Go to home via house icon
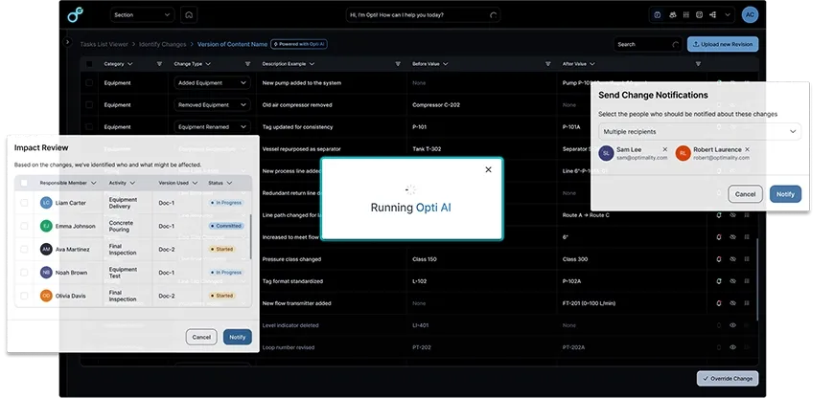This screenshot has height=398, width=834. [x=189, y=15]
